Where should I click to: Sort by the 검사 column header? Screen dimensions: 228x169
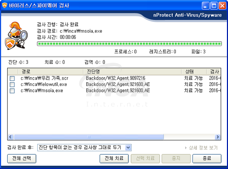(x=214, y=72)
